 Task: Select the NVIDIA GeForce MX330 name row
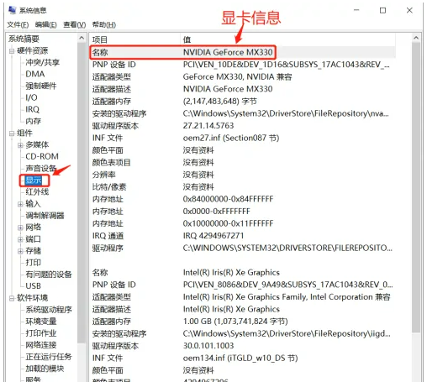coord(243,52)
